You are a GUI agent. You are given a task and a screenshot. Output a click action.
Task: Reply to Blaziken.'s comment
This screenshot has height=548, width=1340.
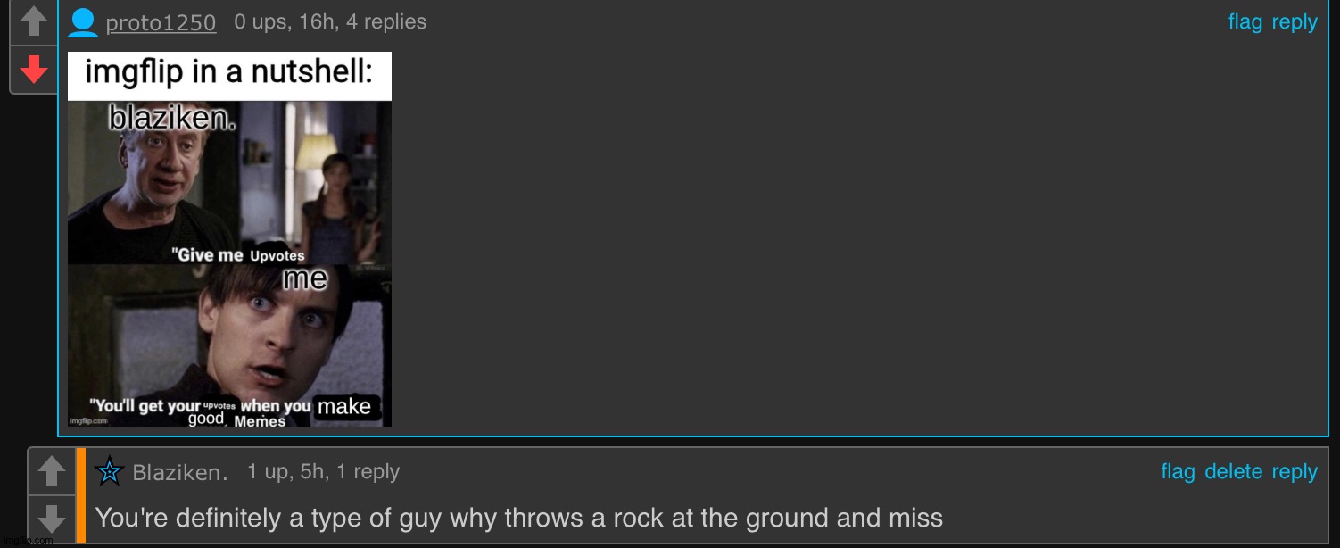point(1294,472)
